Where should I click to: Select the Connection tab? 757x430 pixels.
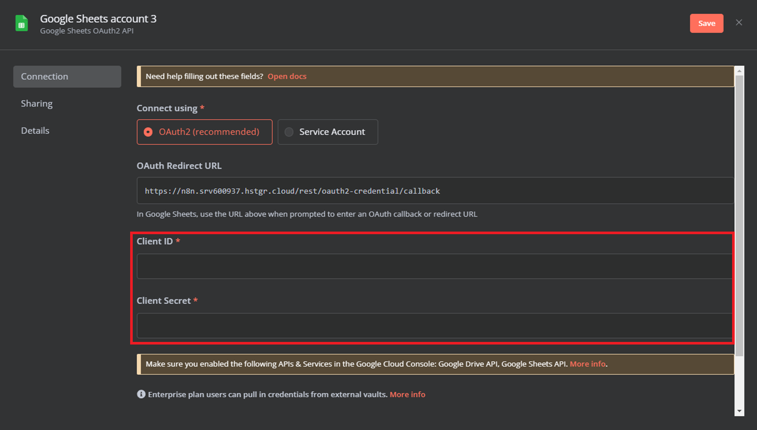pos(44,76)
